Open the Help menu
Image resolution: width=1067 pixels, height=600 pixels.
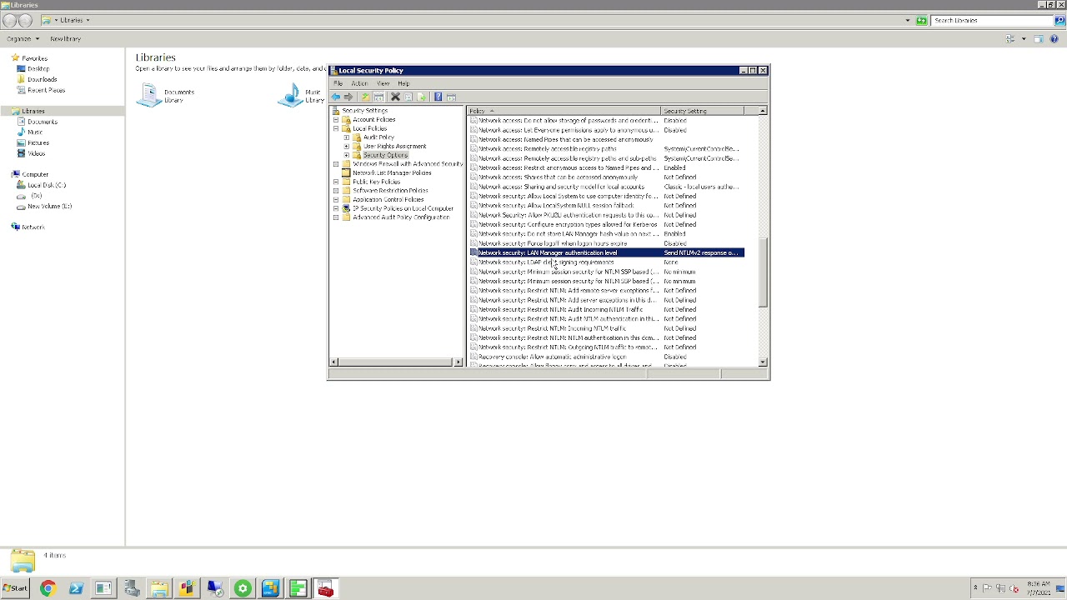pyautogui.click(x=403, y=83)
